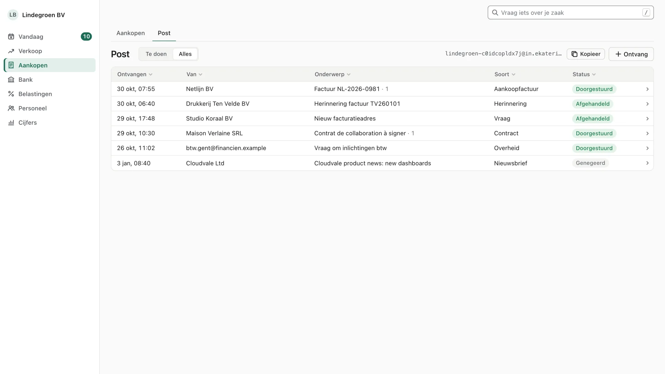This screenshot has width=665, height=374.
Task: Click the Vandaag badge showing 10
Action: [86, 37]
